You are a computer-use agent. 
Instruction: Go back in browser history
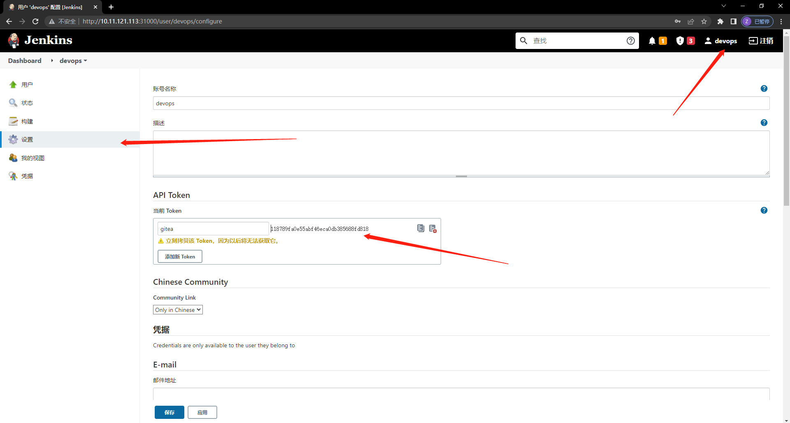coord(9,21)
